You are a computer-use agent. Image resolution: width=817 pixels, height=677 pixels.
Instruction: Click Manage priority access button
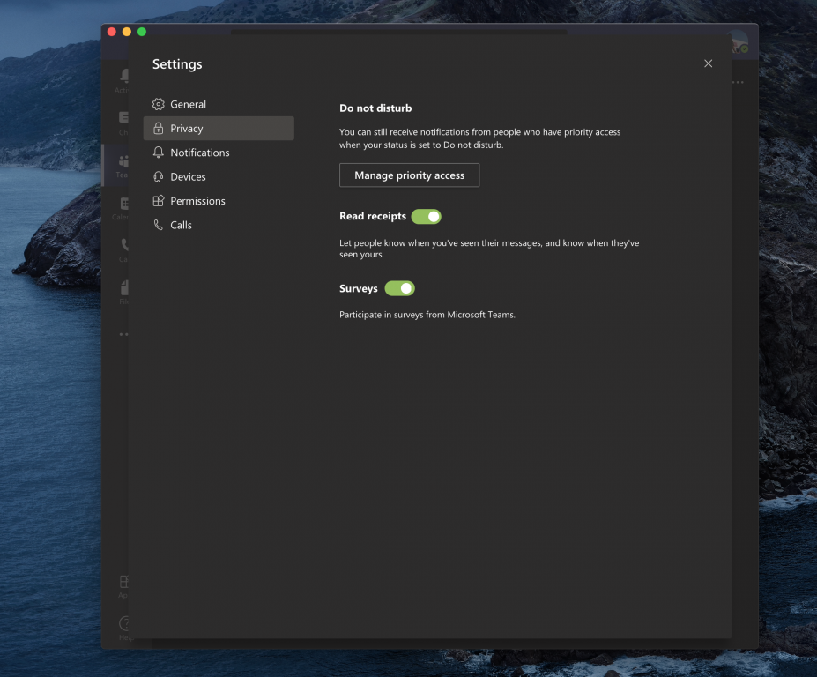point(409,175)
